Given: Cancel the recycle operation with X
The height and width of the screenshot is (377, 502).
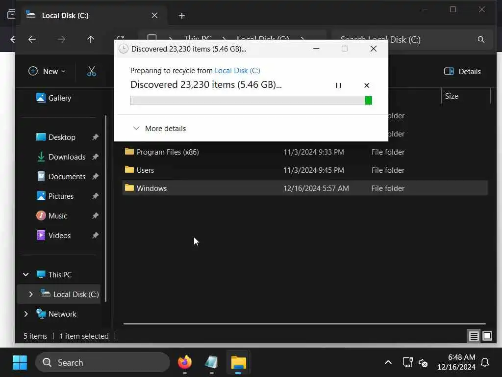Looking at the screenshot, I should [x=367, y=85].
